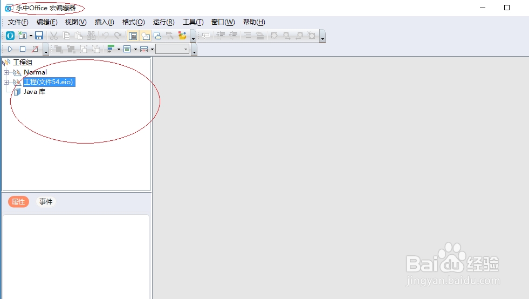This screenshot has height=299, width=529.
Task: Click the decrease indent icon
Action: (233, 36)
